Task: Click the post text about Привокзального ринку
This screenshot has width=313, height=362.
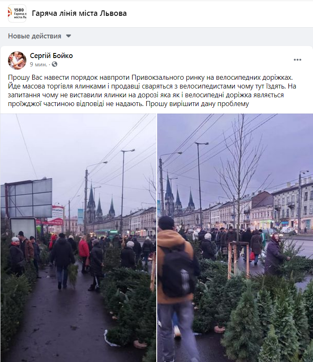Action: click(152, 91)
